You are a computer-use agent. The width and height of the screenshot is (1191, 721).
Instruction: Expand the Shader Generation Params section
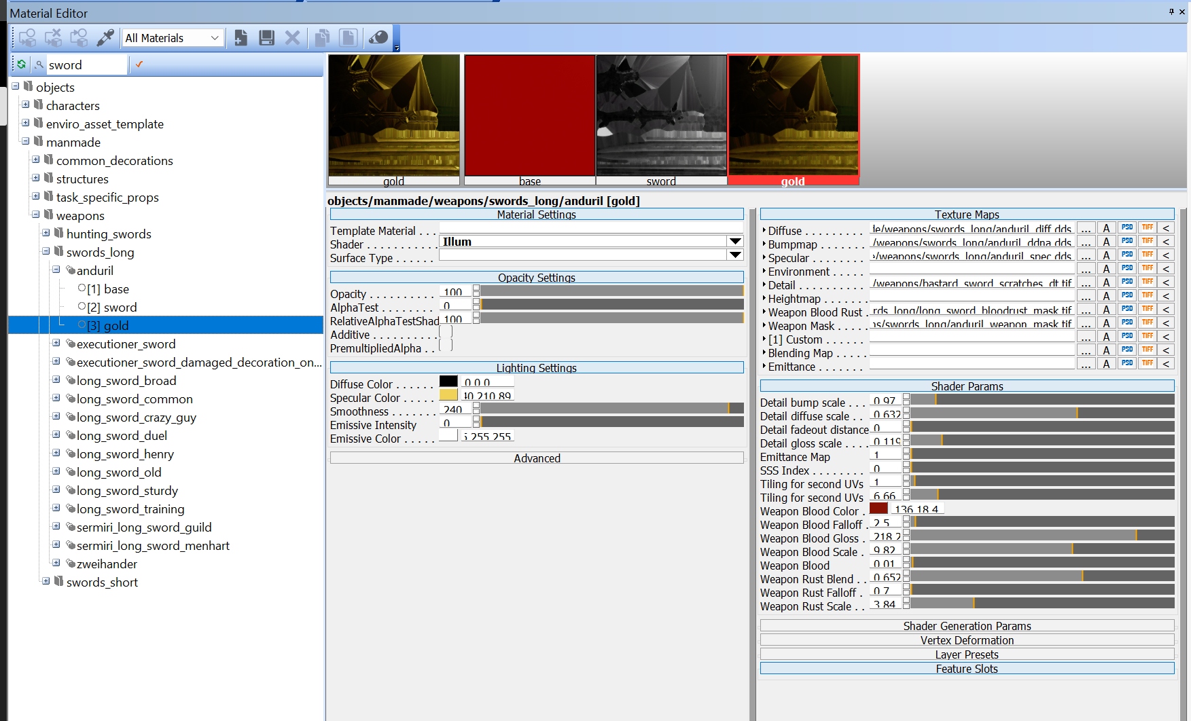(x=967, y=626)
